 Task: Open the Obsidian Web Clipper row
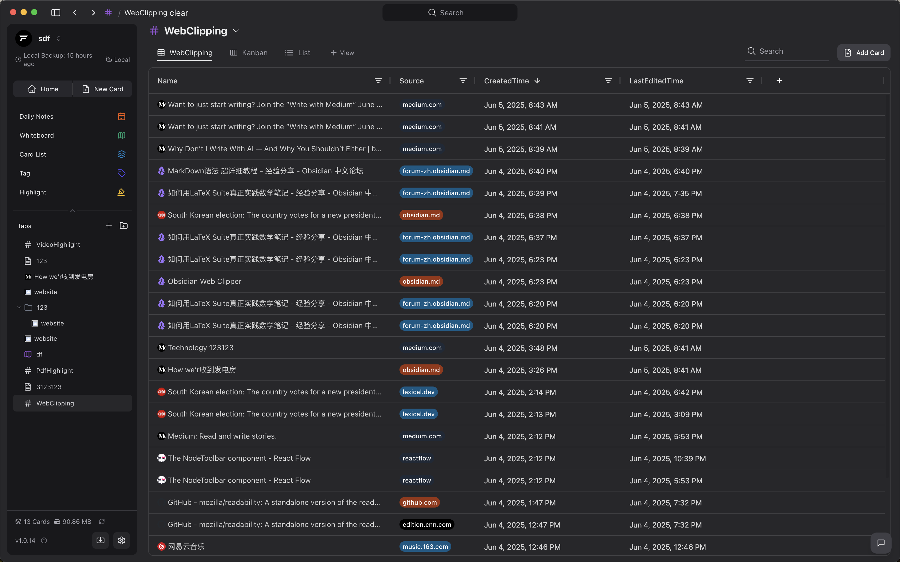[x=517, y=281]
